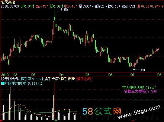Click the 换手热烈 red legend text

pyautogui.click(x=84, y=79)
